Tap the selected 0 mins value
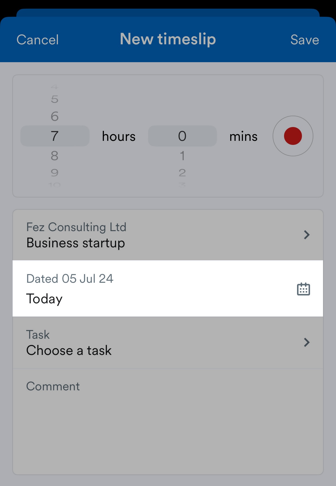Viewport: 336px width, 486px height. click(182, 136)
